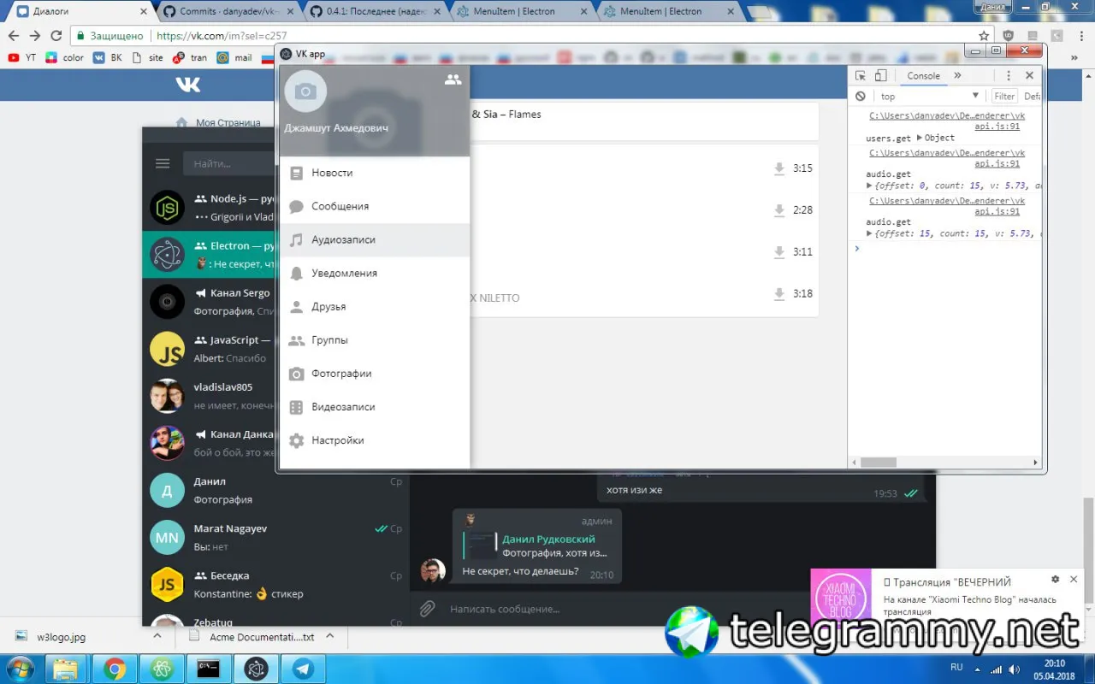Screen dimensions: 1095x684
Task: Toggle the DevTools device toolbar
Action: tap(881, 76)
